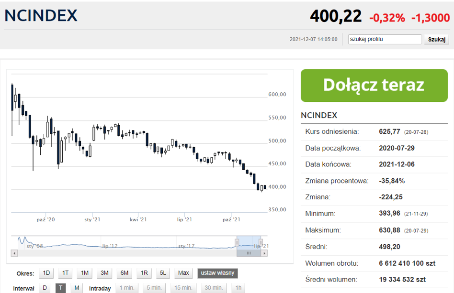The width and height of the screenshot is (454, 293).
Task: Set period to 1T
Action: pyautogui.click(x=65, y=273)
